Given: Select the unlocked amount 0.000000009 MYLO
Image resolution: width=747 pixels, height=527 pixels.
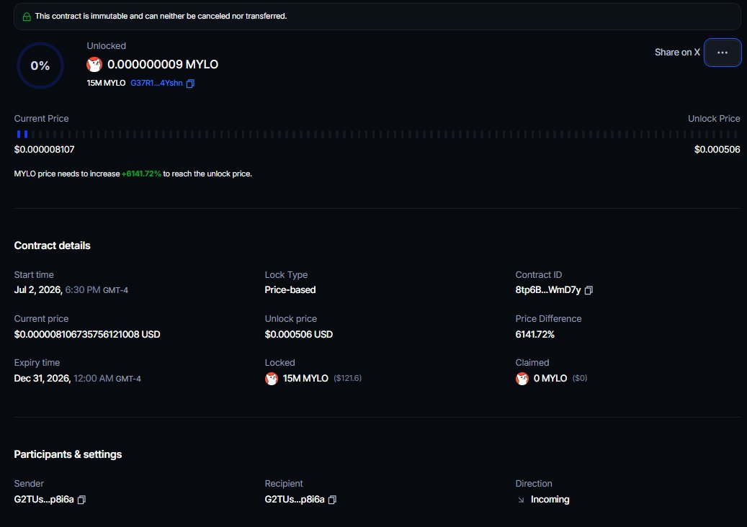Looking at the screenshot, I should click(163, 64).
